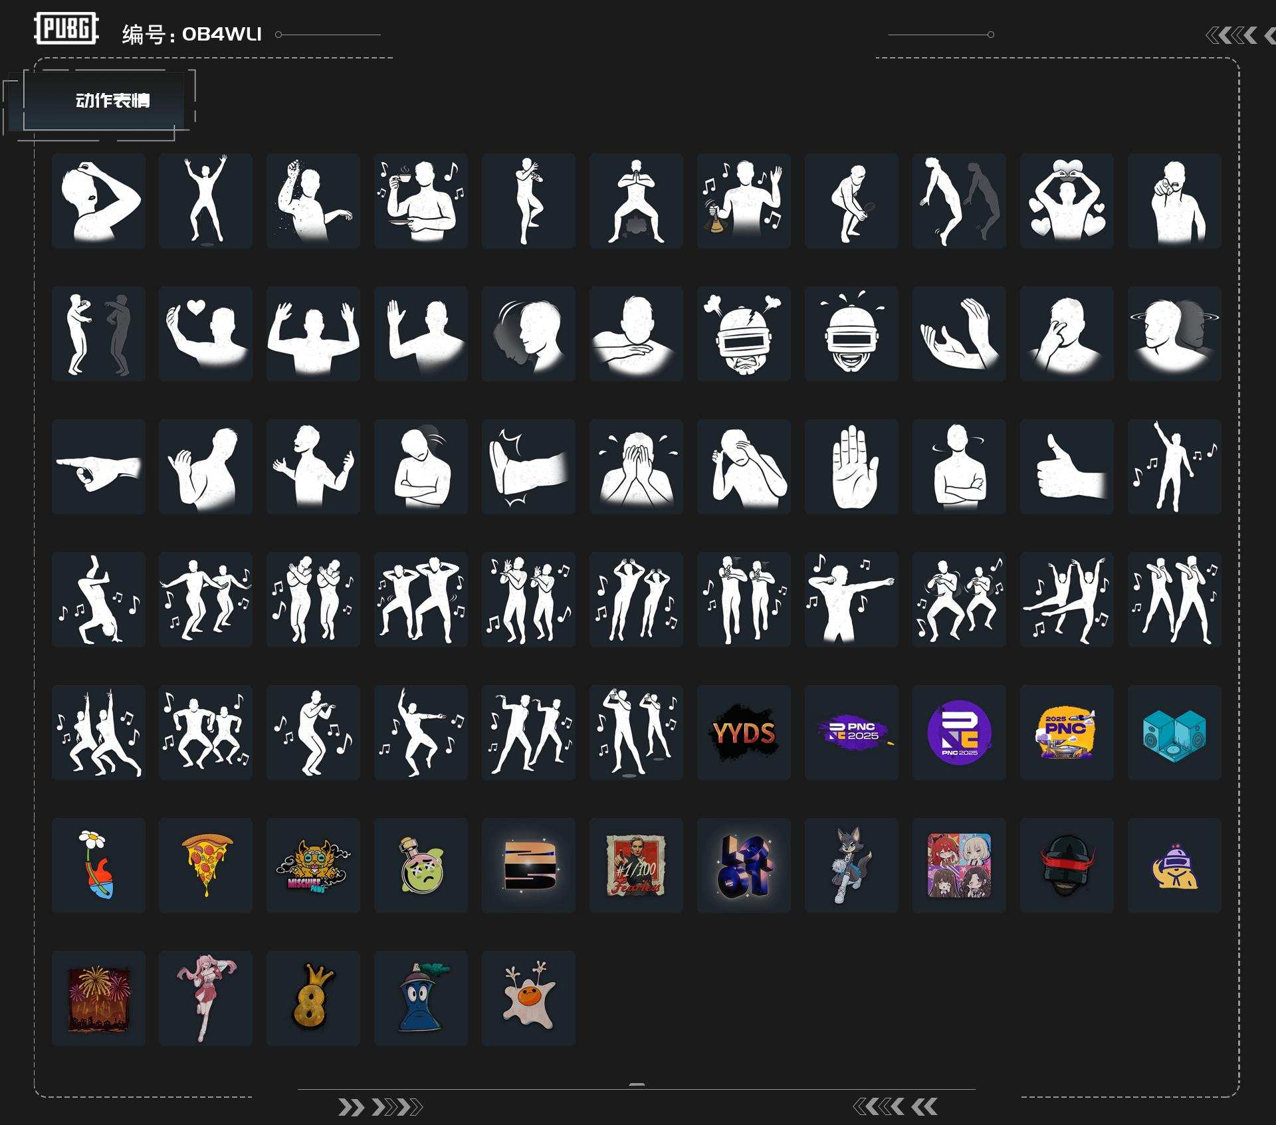Choose the heart hands overhead emote
The width and height of the screenshot is (1276, 1125).
click(1067, 201)
